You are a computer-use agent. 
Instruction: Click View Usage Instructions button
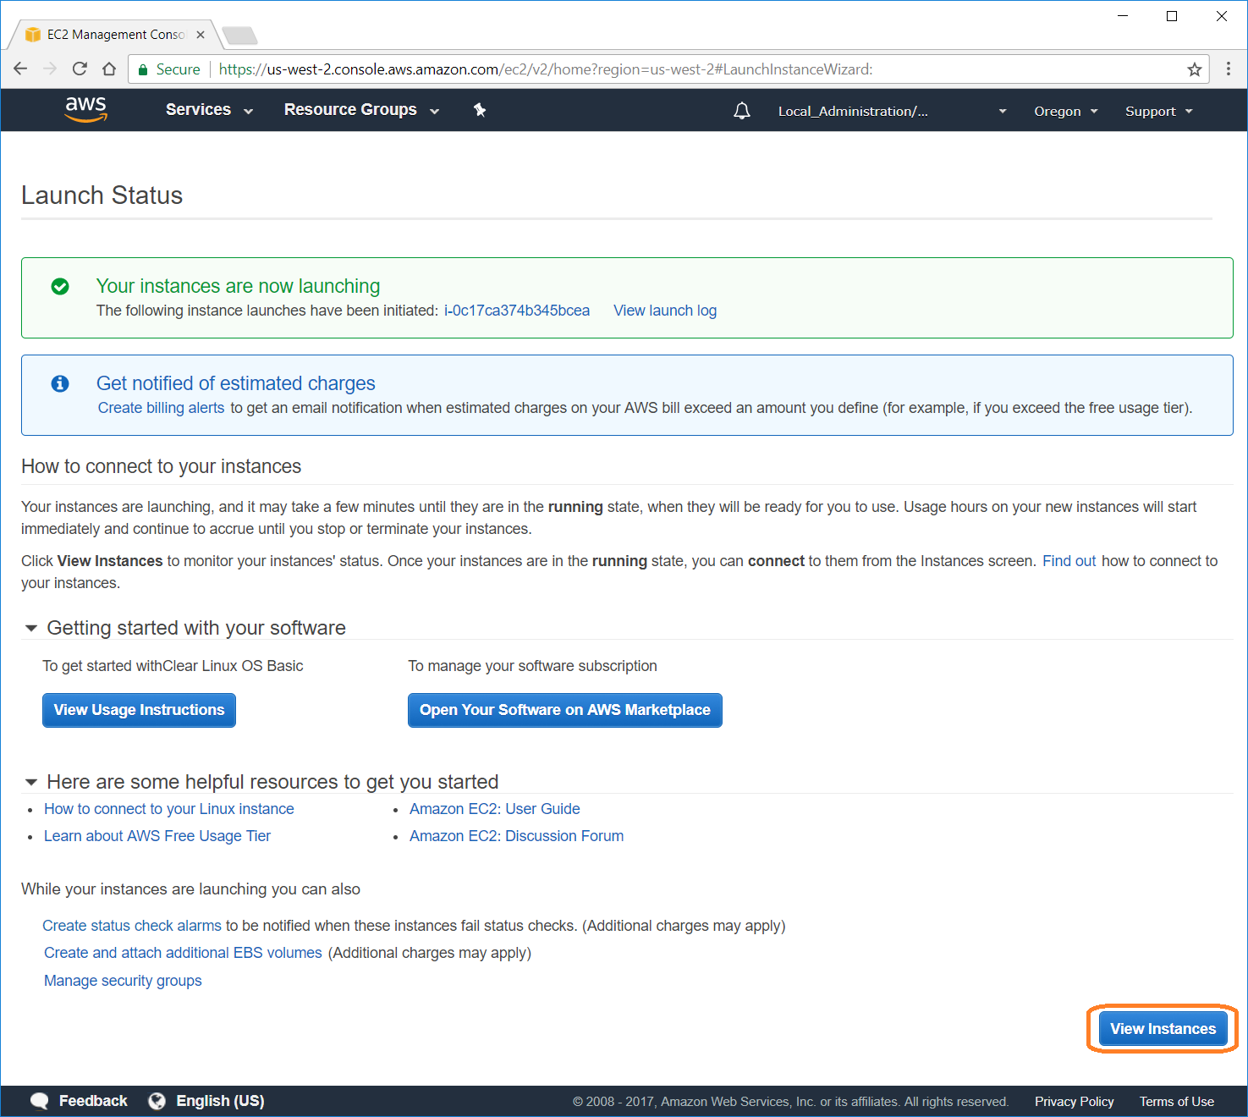[x=139, y=710]
